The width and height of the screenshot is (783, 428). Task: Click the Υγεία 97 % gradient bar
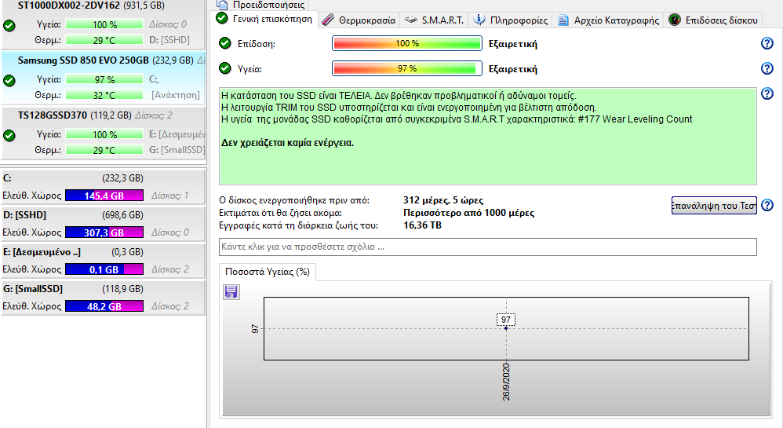[x=407, y=68]
